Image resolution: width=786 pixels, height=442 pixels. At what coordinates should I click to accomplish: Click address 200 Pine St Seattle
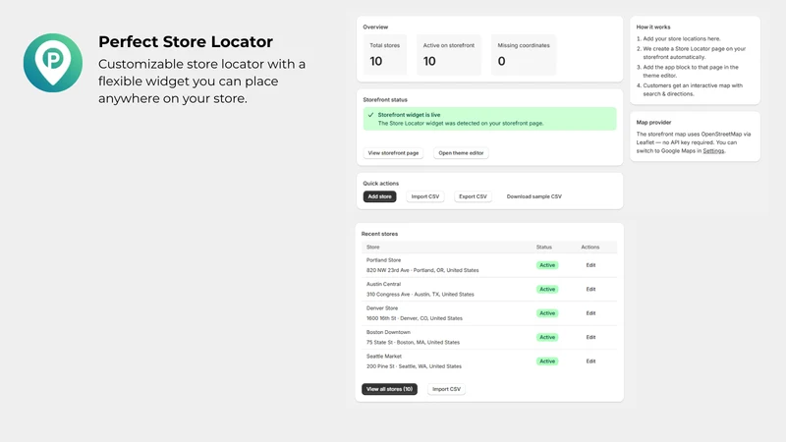point(414,366)
